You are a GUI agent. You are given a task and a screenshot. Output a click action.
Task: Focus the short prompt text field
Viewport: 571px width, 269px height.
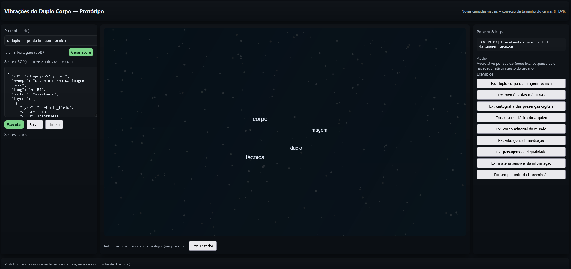click(x=50, y=40)
